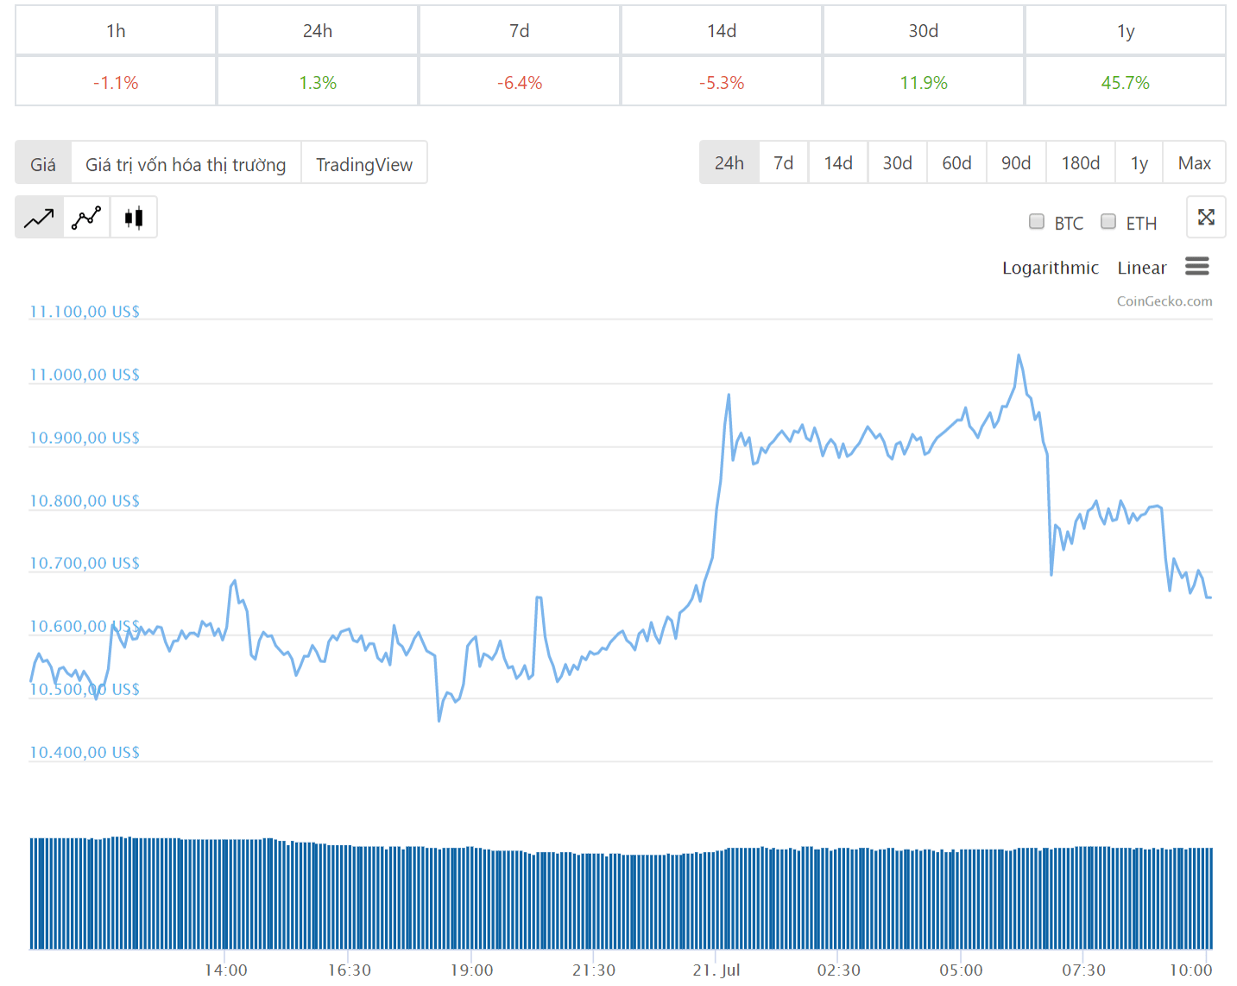The image size is (1237, 986).
Task: Click the 11.000,00 US$ axis label
Action: (x=85, y=374)
